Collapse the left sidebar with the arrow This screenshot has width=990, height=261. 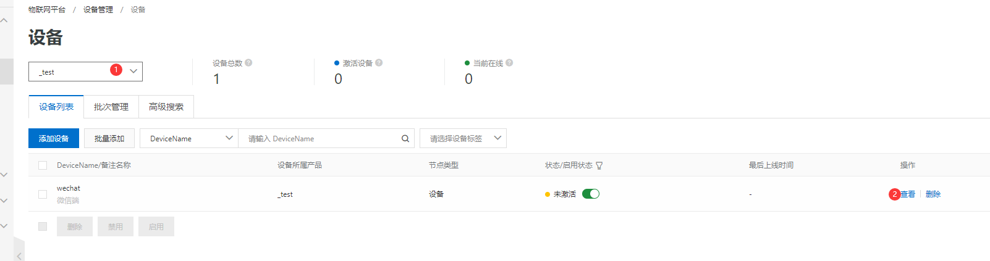[x=20, y=255]
